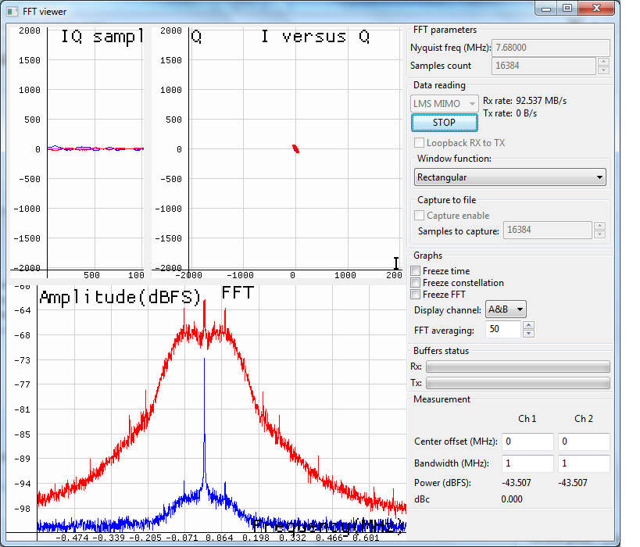Click the FFT averaging value field
The width and height of the screenshot is (640, 547).
[503, 330]
